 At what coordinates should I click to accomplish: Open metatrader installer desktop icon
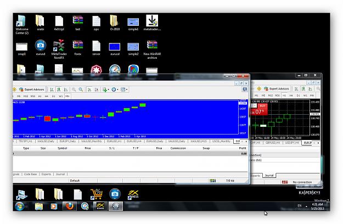152,23
